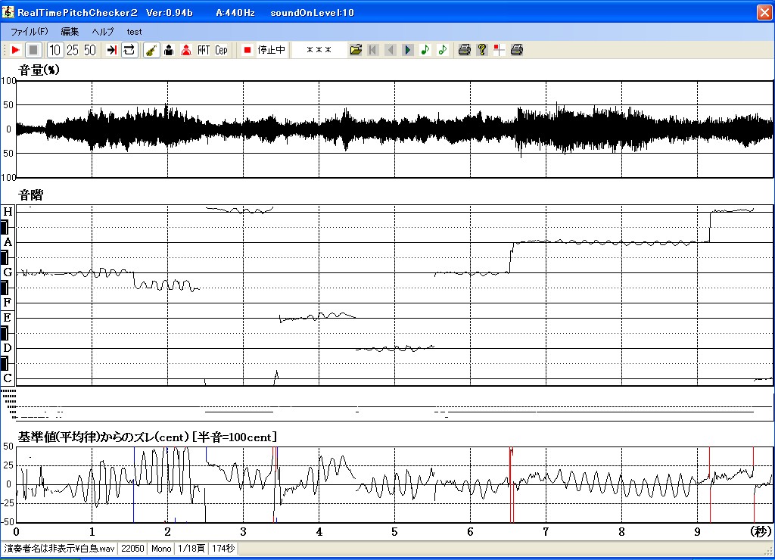Click the 1/18頁 page status cell
The image size is (775, 560).
tap(191, 549)
